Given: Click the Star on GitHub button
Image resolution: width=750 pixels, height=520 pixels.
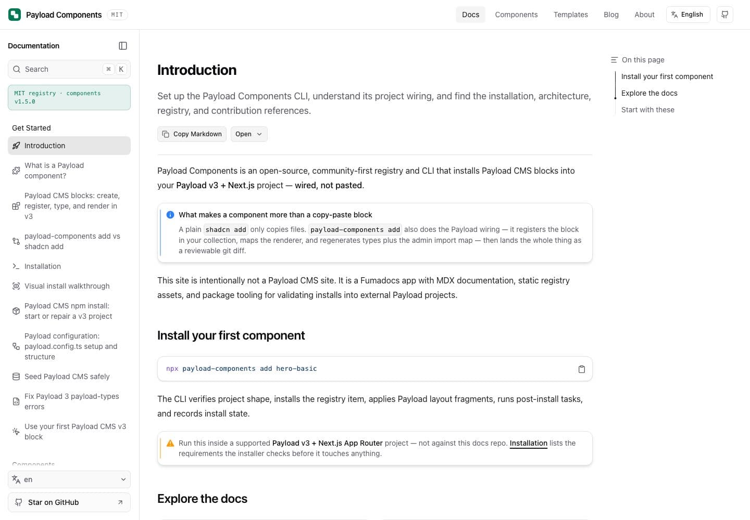Looking at the screenshot, I should tap(69, 502).
